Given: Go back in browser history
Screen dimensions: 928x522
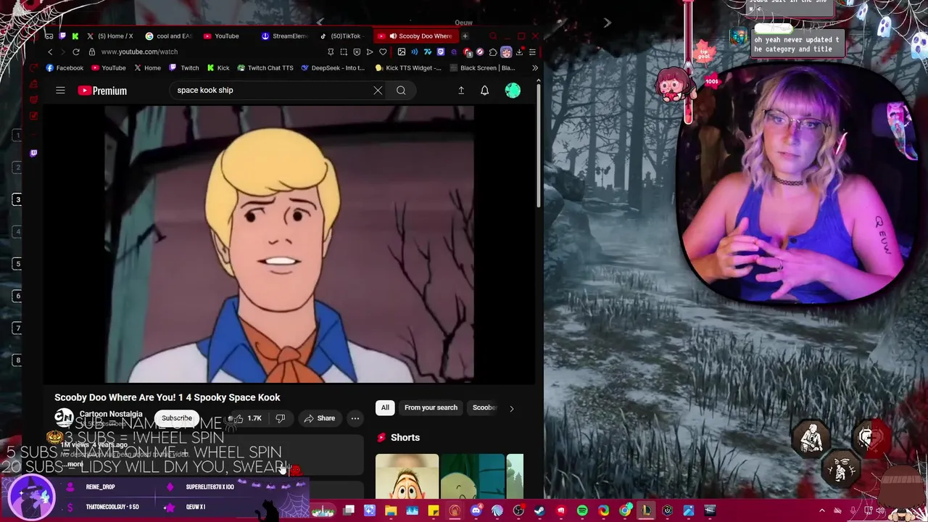Looking at the screenshot, I should (50, 52).
